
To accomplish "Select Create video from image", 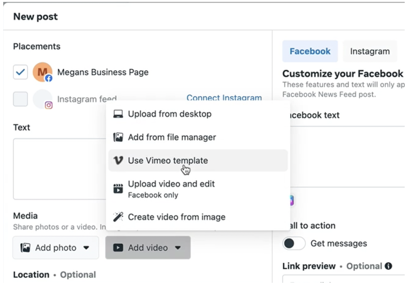I will (x=198, y=217).
